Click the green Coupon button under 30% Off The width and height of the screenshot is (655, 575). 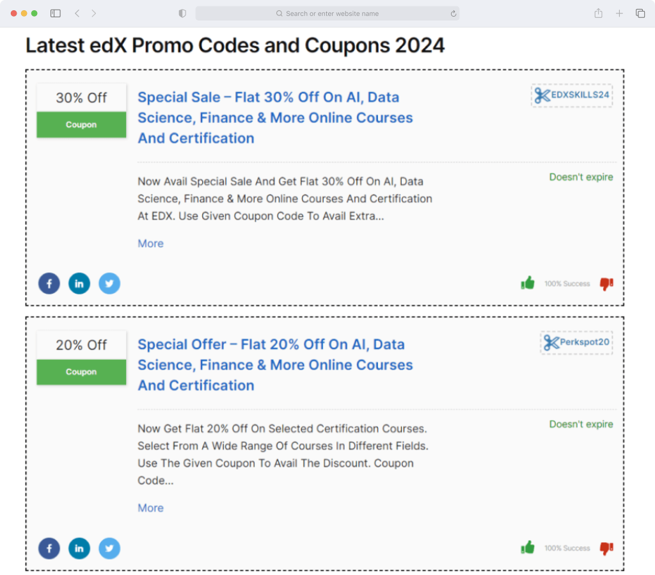81,125
